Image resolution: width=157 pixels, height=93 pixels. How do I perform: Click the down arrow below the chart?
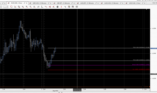pyautogui.click(x=62, y=92)
